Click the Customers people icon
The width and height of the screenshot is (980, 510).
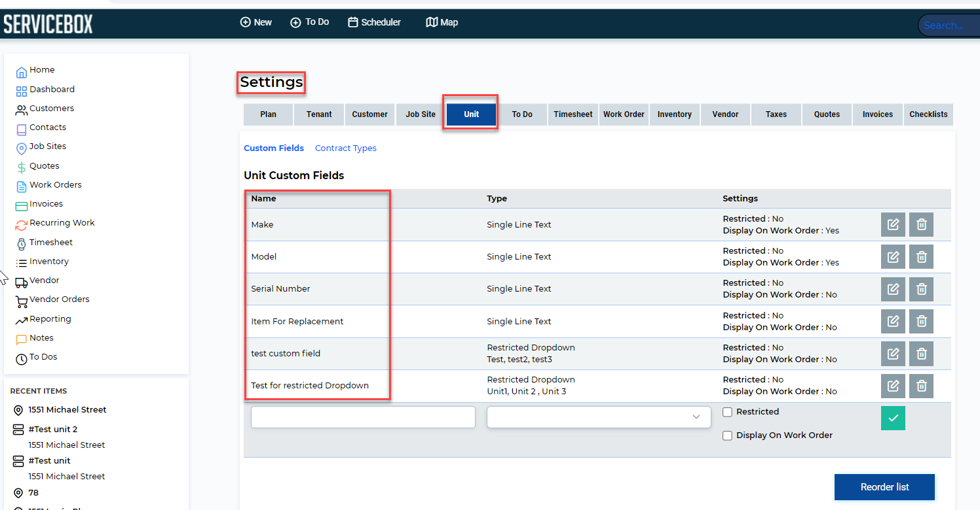click(x=22, y=110)
